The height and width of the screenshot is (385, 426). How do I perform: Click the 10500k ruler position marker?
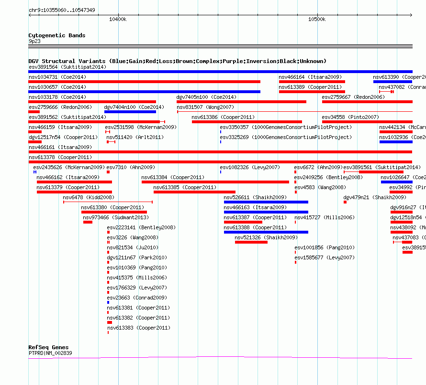point(317,19)
